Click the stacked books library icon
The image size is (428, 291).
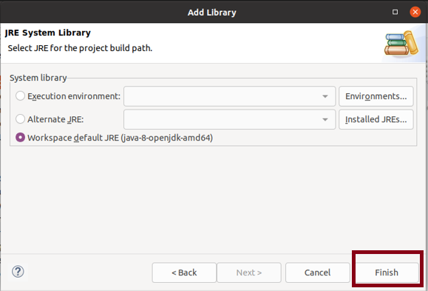pos(401,43)
